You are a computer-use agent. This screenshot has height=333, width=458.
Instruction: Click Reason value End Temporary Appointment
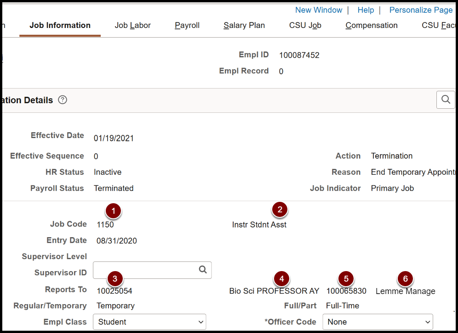click(x=413, y=172)
